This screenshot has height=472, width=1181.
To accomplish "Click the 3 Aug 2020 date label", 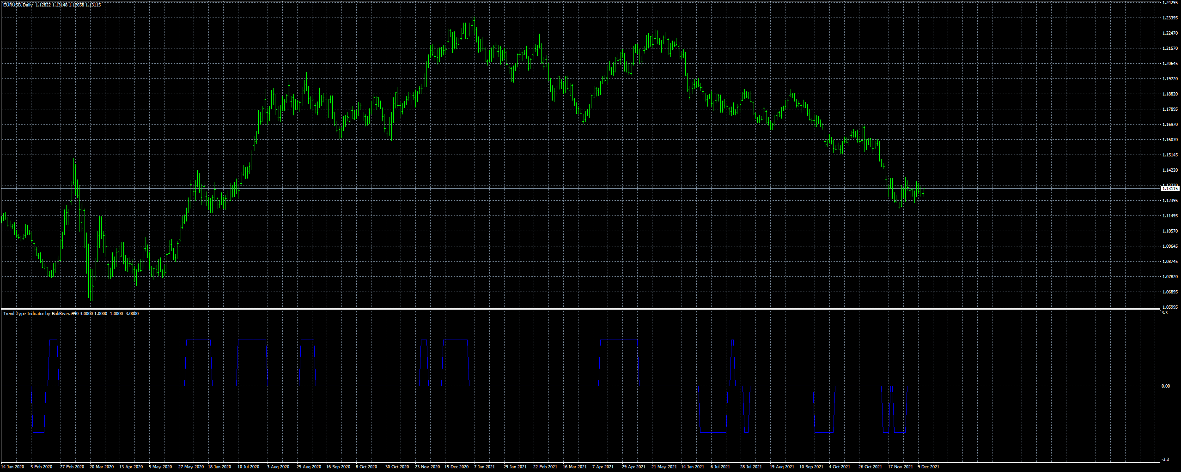I will (x=278, y=467).
